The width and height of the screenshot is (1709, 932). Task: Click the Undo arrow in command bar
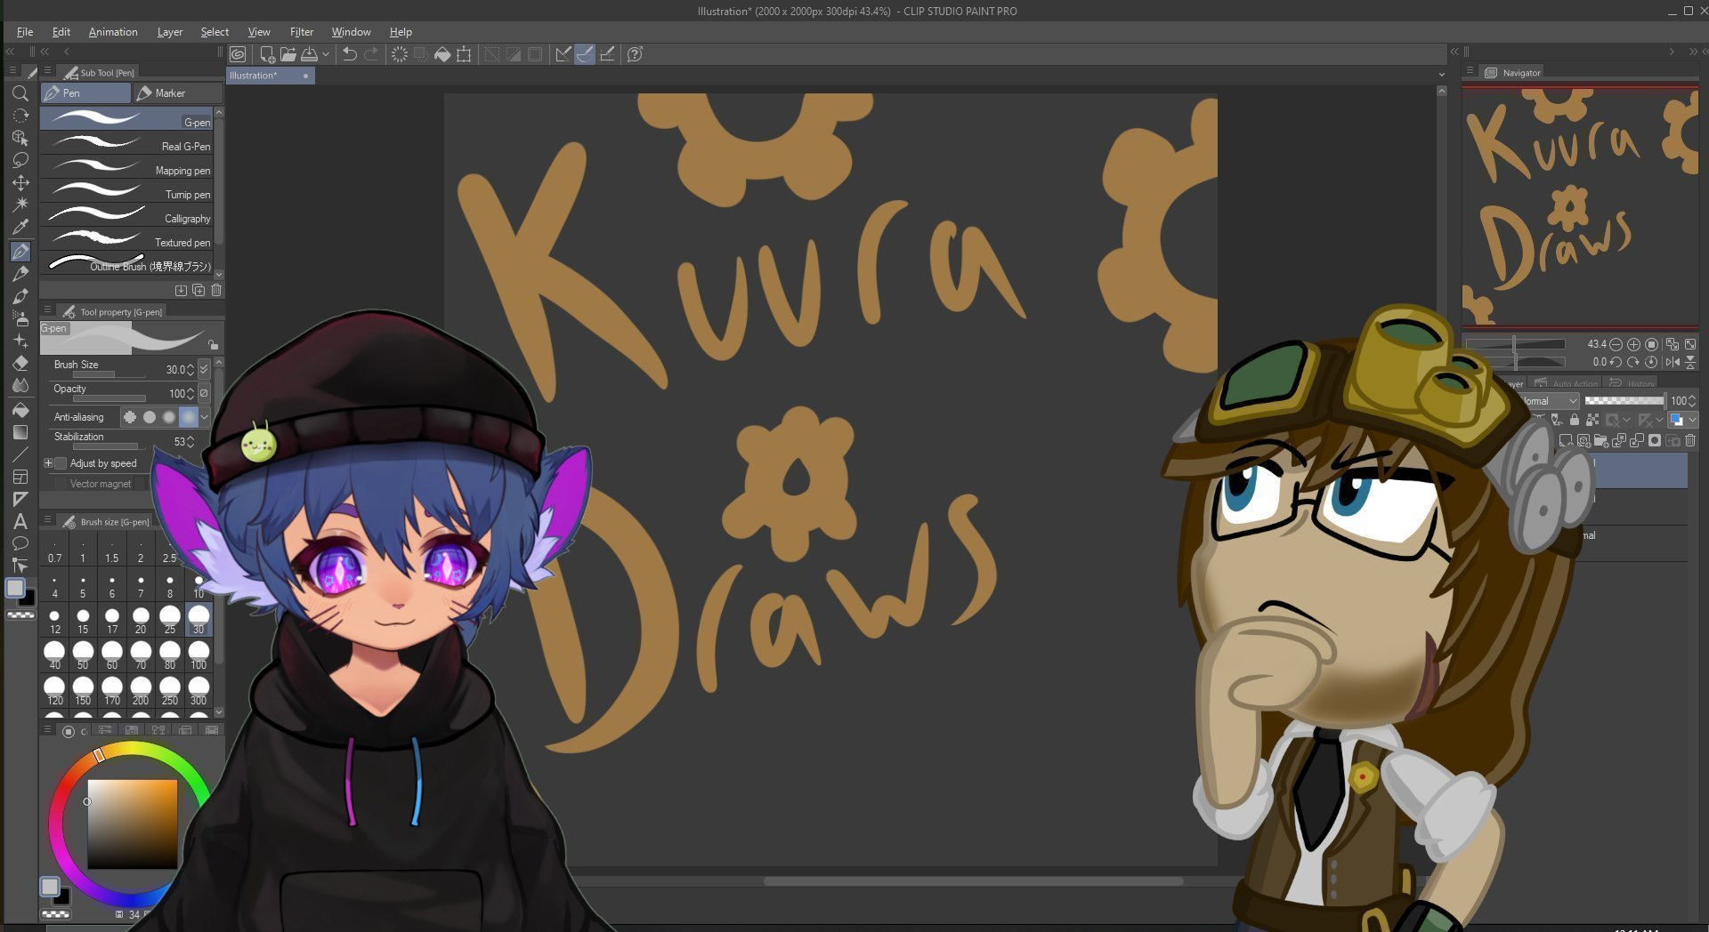pyautogui.click(x=350, y=54)
